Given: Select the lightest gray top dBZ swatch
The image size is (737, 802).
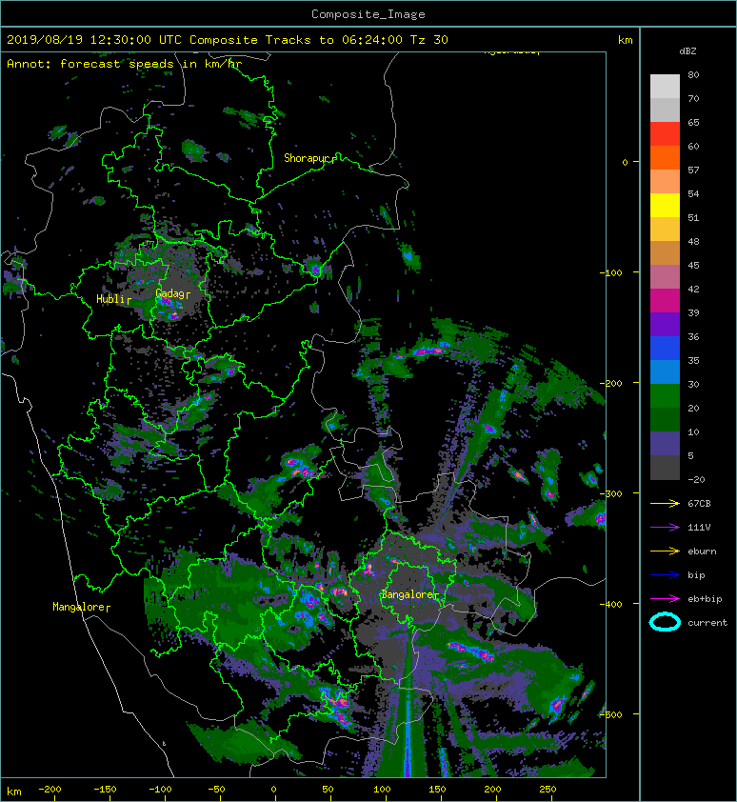Looking at the screenshot, I should tap(665, 87).
